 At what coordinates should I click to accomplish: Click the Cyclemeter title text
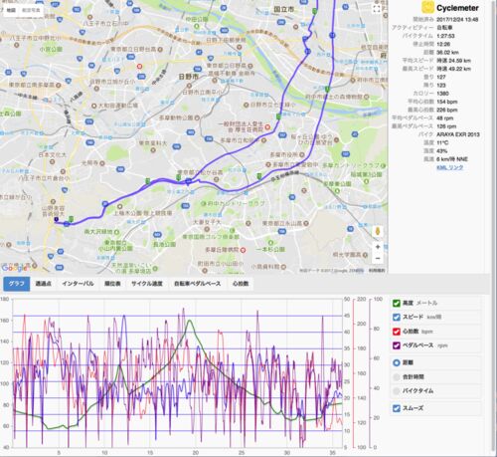(x=457, y=8)
